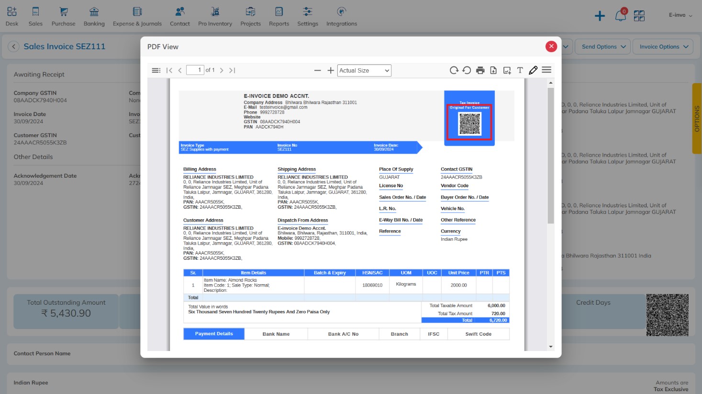The width and height of the screenshot is (702, 394).
Task: Open the notifications bell
Action: 621,16
